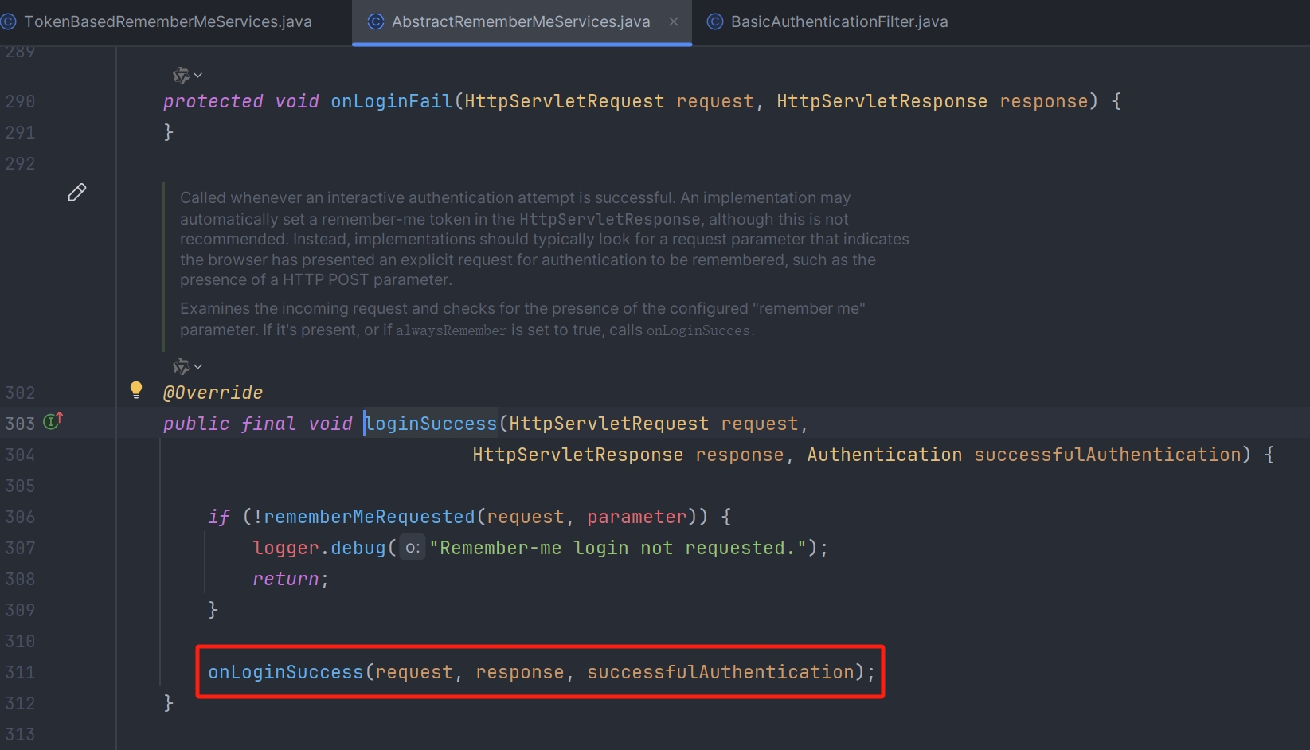Click the "Remember-me login not requested." string
Viewport: 1310px width, 750px height.
point(617,548)
